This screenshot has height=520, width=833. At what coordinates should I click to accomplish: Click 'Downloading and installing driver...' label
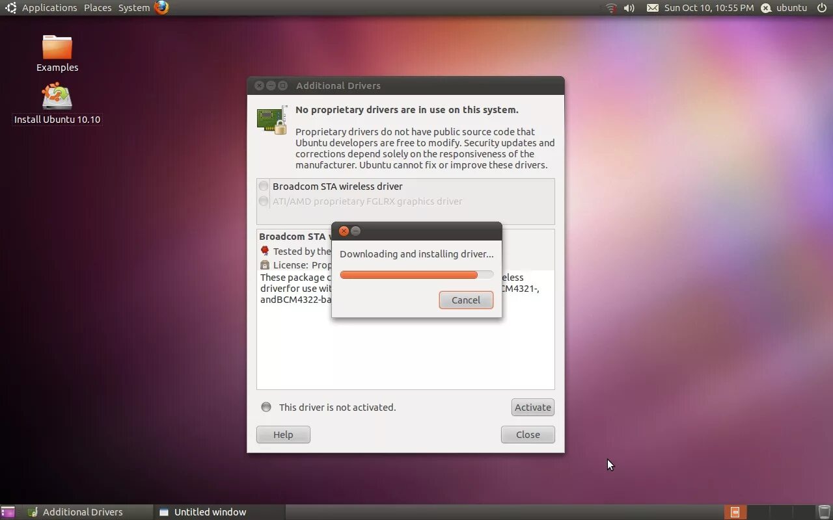pyautogui.click(x=416, y=253)
